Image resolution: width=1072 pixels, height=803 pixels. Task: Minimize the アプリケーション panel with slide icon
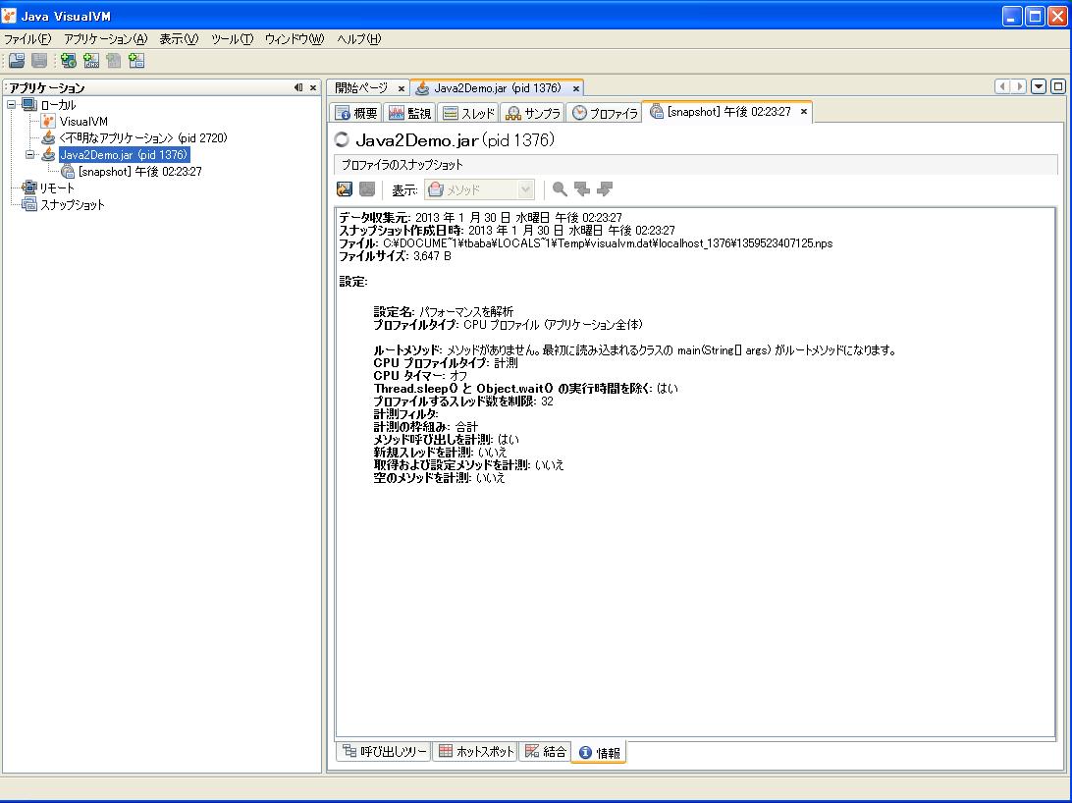click(x=298, y=87)
